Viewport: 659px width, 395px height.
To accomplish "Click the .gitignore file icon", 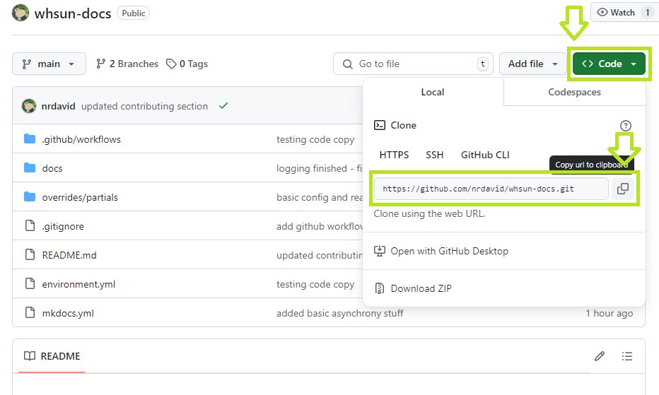I will pyautogui.click(x=30, y=226).
